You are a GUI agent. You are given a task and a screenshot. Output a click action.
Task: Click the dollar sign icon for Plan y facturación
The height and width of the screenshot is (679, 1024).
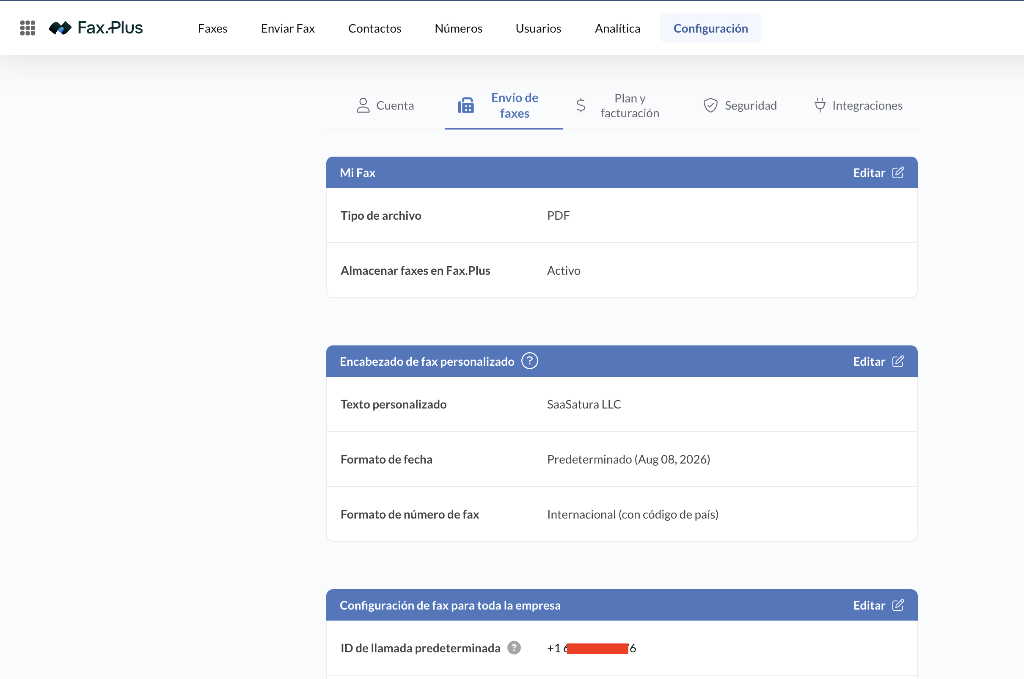pyautogui.click(x=581, y=105)
